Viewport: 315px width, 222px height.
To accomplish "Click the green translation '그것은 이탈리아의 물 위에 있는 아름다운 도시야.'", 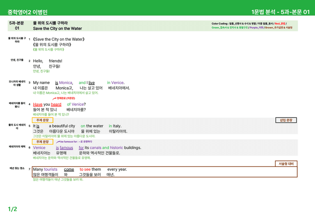I will pyautogui.click(x=64, y=136).
